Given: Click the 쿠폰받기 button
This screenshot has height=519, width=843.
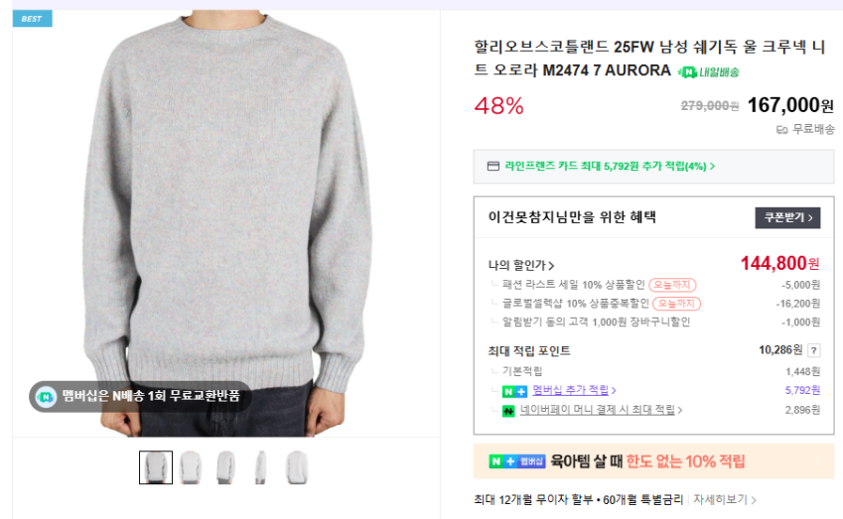Looking at the screenshot, I should 787,217.
